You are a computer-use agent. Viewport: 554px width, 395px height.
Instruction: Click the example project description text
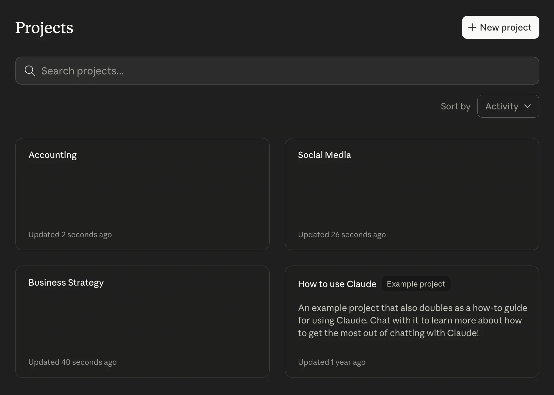pyautogui.click(x=412, y=320)
